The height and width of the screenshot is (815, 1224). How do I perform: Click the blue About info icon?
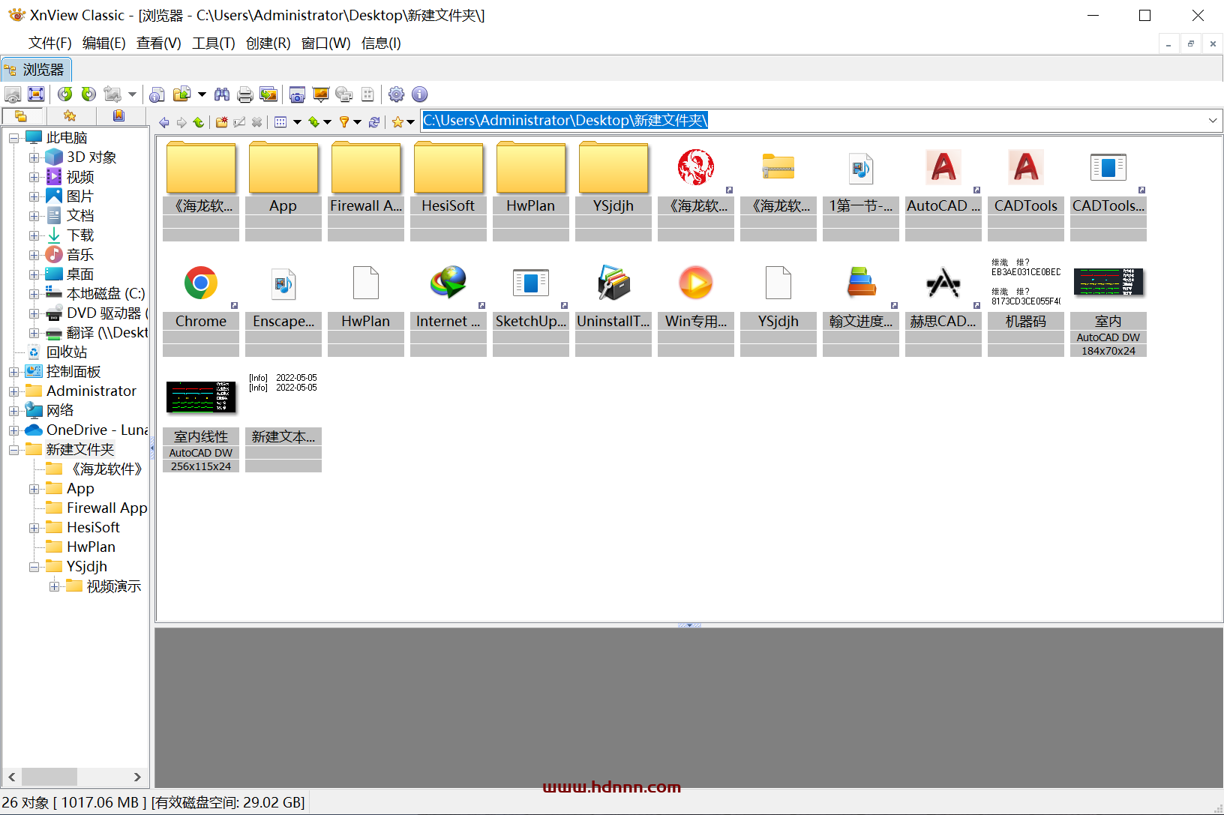click(420, 94)
